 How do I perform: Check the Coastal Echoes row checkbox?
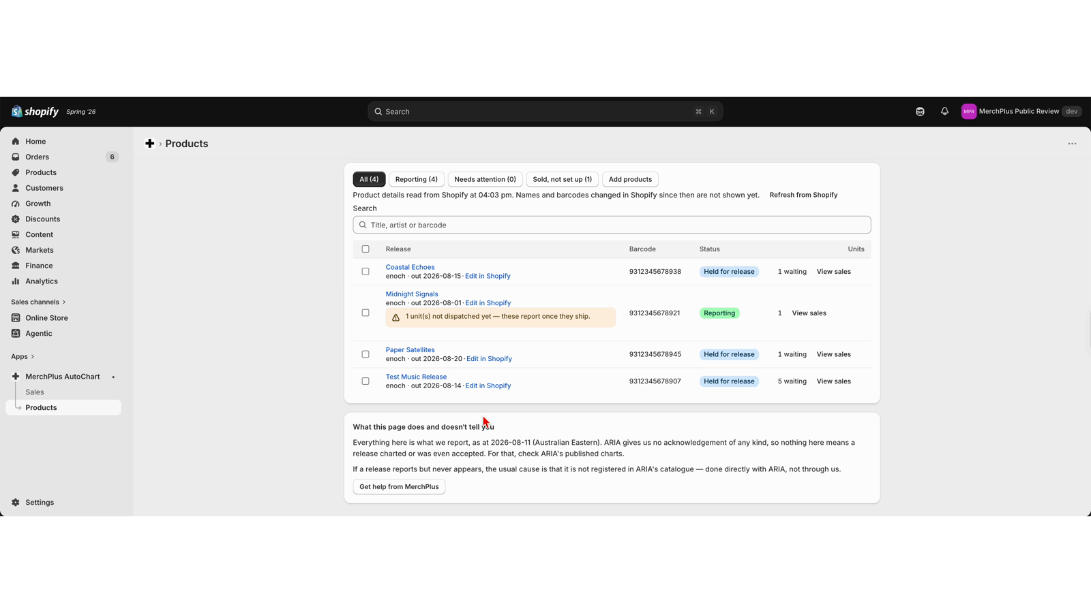point(365,272)
